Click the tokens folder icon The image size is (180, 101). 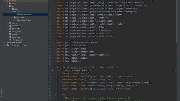(x=10, y=23)
